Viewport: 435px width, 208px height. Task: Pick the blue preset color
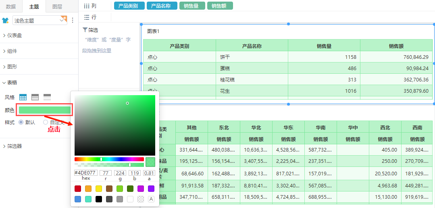click(78, 199)
